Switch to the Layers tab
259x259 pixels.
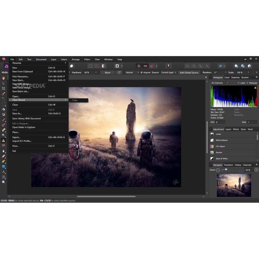point(228,129)
